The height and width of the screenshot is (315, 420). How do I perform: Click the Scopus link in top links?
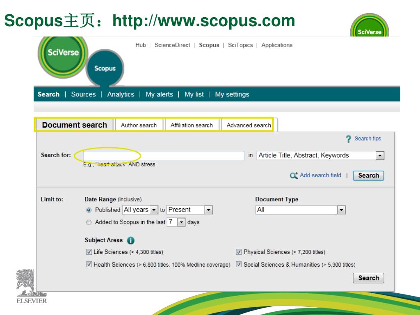[x=209, y=45]
